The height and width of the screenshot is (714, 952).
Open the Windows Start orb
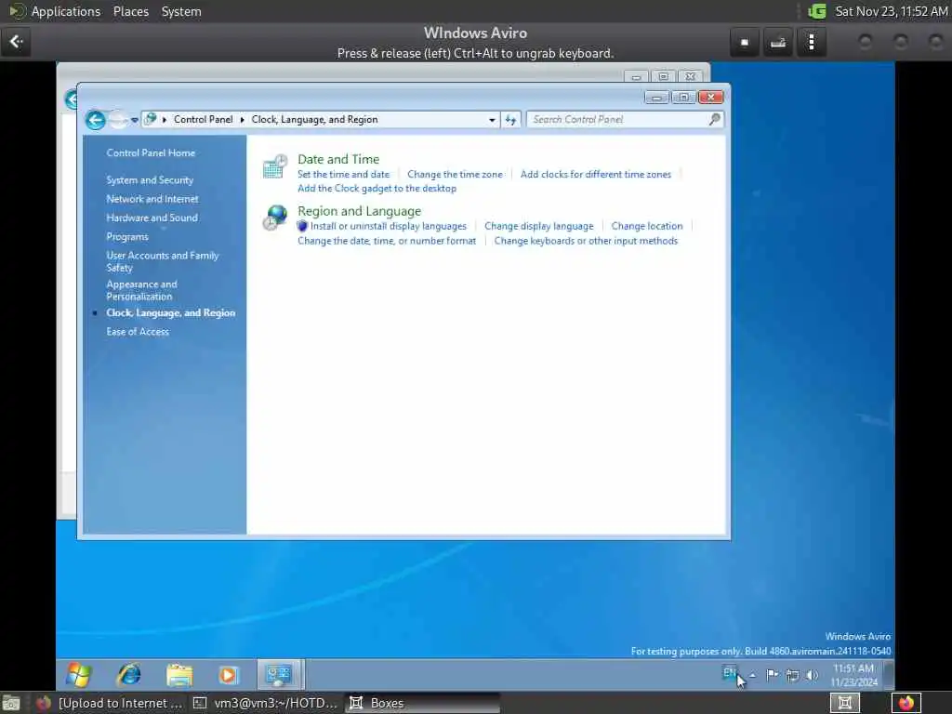[x=79, y=675]
